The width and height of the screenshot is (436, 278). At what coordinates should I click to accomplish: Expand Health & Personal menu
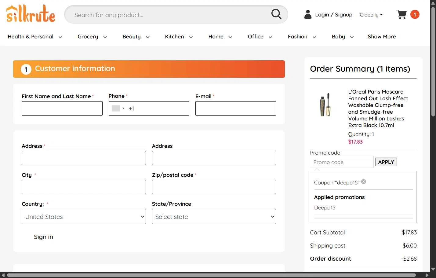click(35, 37)
